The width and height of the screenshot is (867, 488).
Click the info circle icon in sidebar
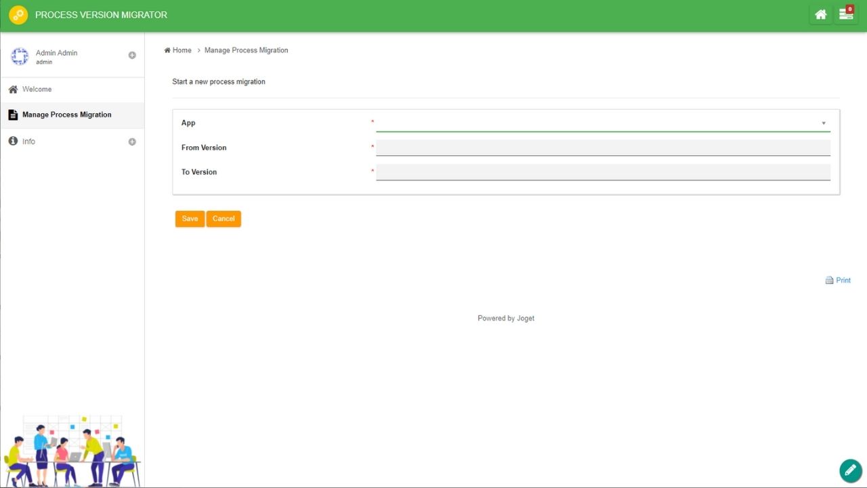[x=13, y=141]
